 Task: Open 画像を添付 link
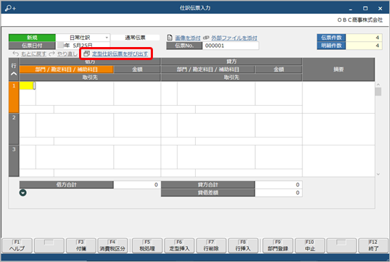pyautogui.click(x=188, y=38)
